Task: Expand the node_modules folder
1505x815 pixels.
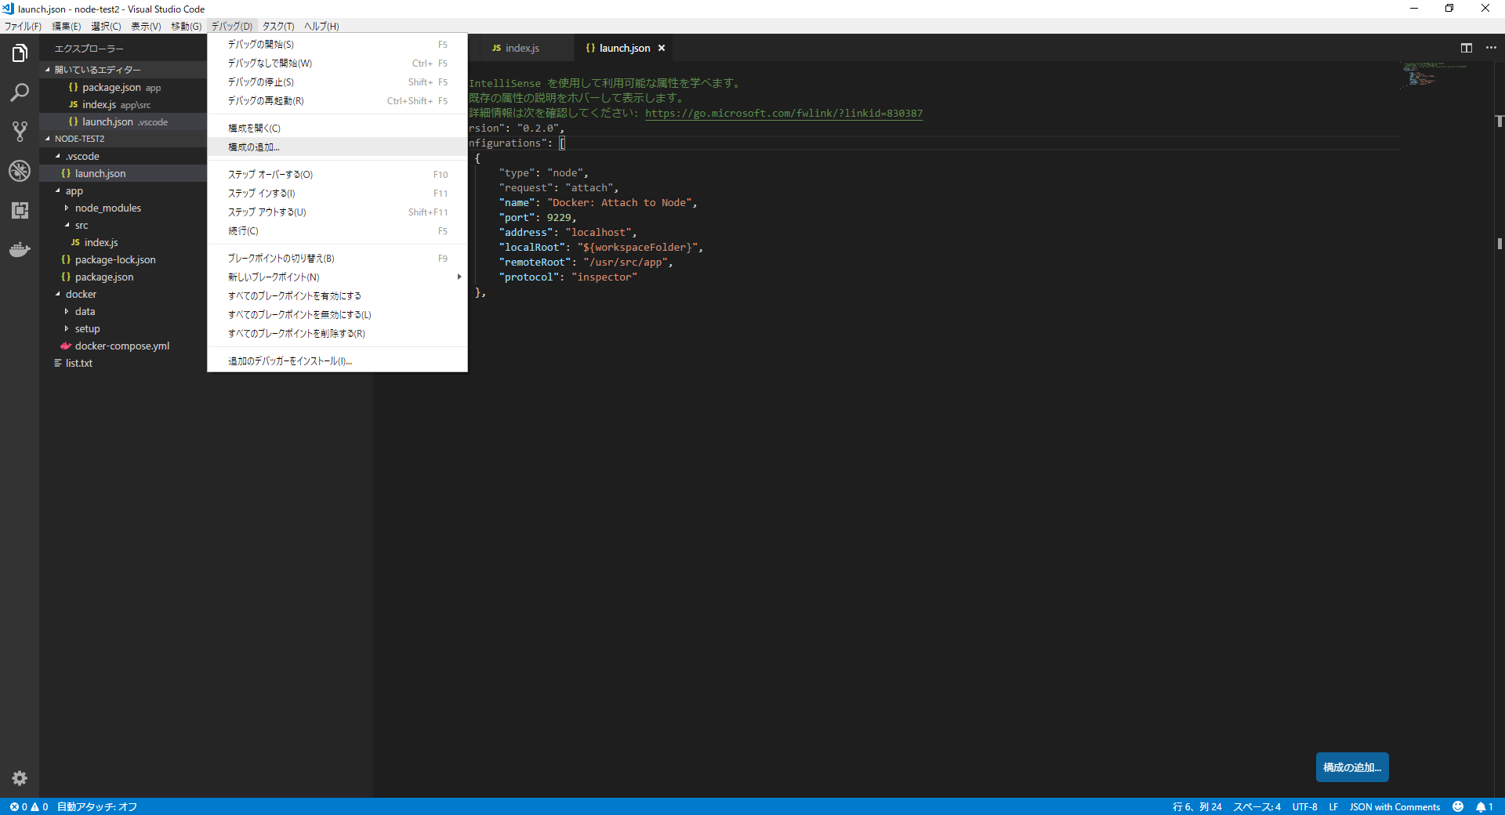Action: [108, 208]
